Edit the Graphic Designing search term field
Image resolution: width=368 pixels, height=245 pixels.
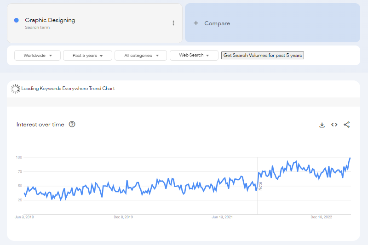coord(50,20)
